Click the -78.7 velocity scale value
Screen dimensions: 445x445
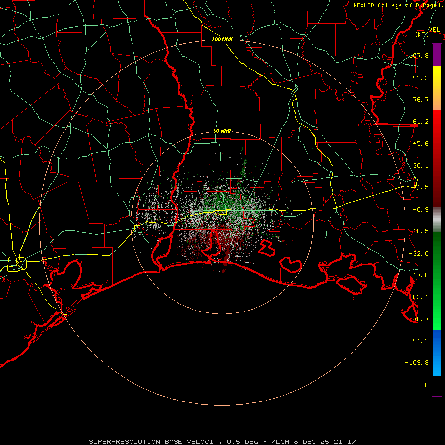pyautogui.click(x=419, y=319)
